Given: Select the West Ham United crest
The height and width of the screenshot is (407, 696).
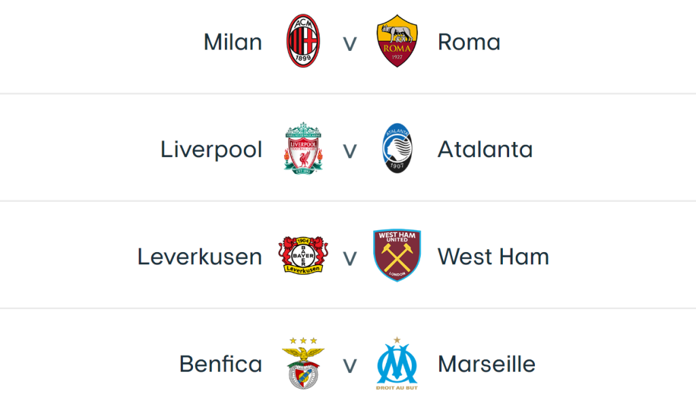Looking at the screenshot, I should (398, 255).
